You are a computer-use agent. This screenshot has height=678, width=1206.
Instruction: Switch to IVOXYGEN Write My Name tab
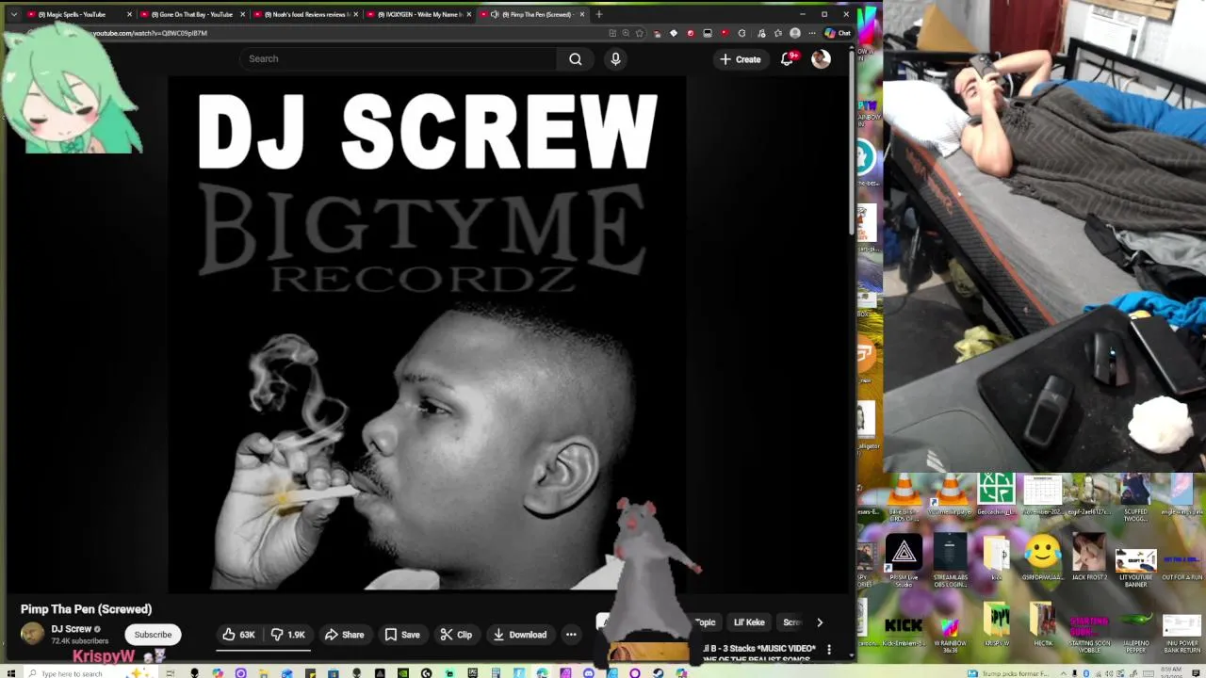point(419,14)
